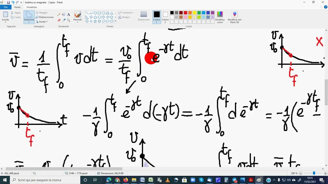Expand the Incolla paste dropdown arrow
The height and width of the screenshot is (184, 328).
tap(5, 22)
